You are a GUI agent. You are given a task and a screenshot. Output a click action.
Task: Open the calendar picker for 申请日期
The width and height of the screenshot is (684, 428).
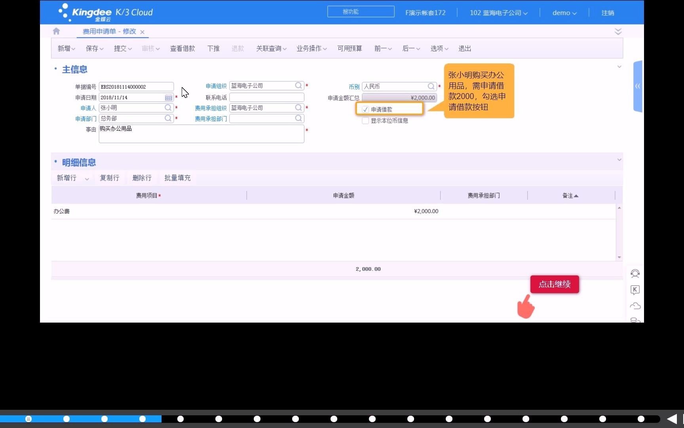coord(169,97)
